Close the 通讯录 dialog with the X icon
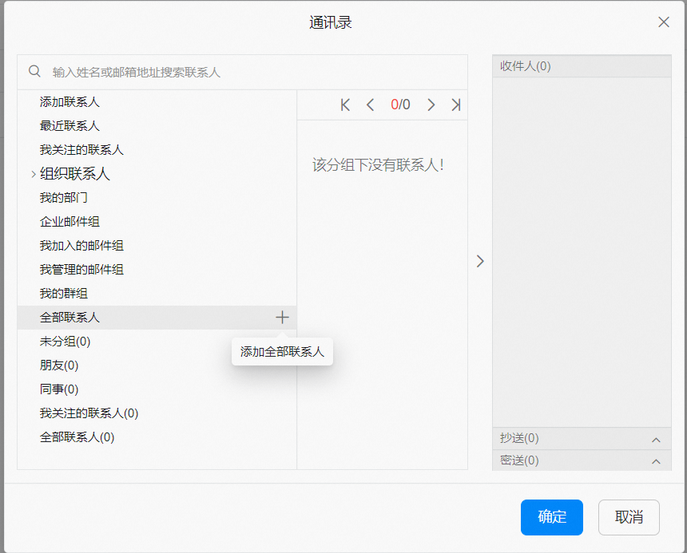The width and height of the screenshot is (687, 553). click(663, 22)
